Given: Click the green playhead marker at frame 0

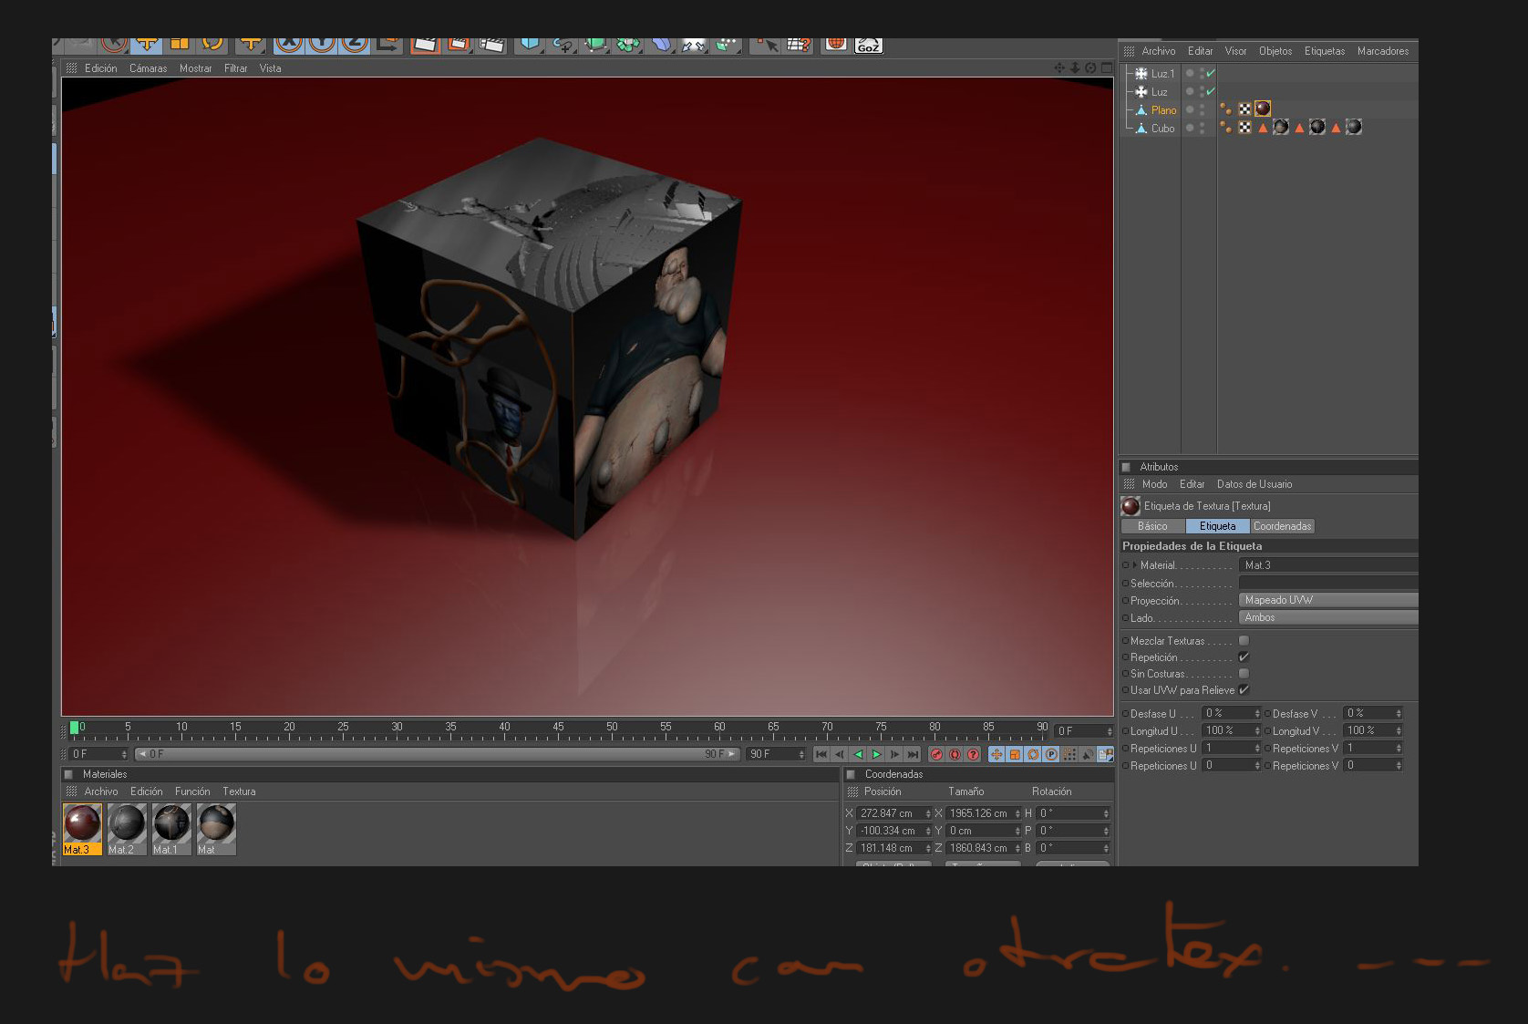Looking at the screenshot, I should click(75, 728).
